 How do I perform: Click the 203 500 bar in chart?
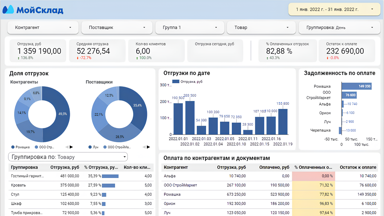pyautogui.click(x=190, y=118)
